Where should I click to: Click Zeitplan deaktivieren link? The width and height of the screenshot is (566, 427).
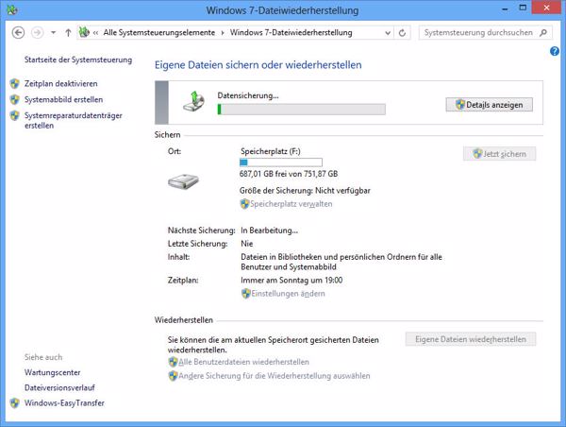tap(61, 83)
